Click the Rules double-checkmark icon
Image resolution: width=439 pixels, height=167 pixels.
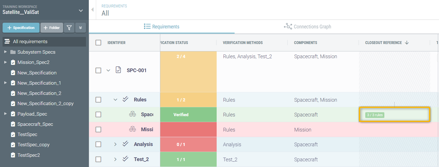(x=126, y=99)
